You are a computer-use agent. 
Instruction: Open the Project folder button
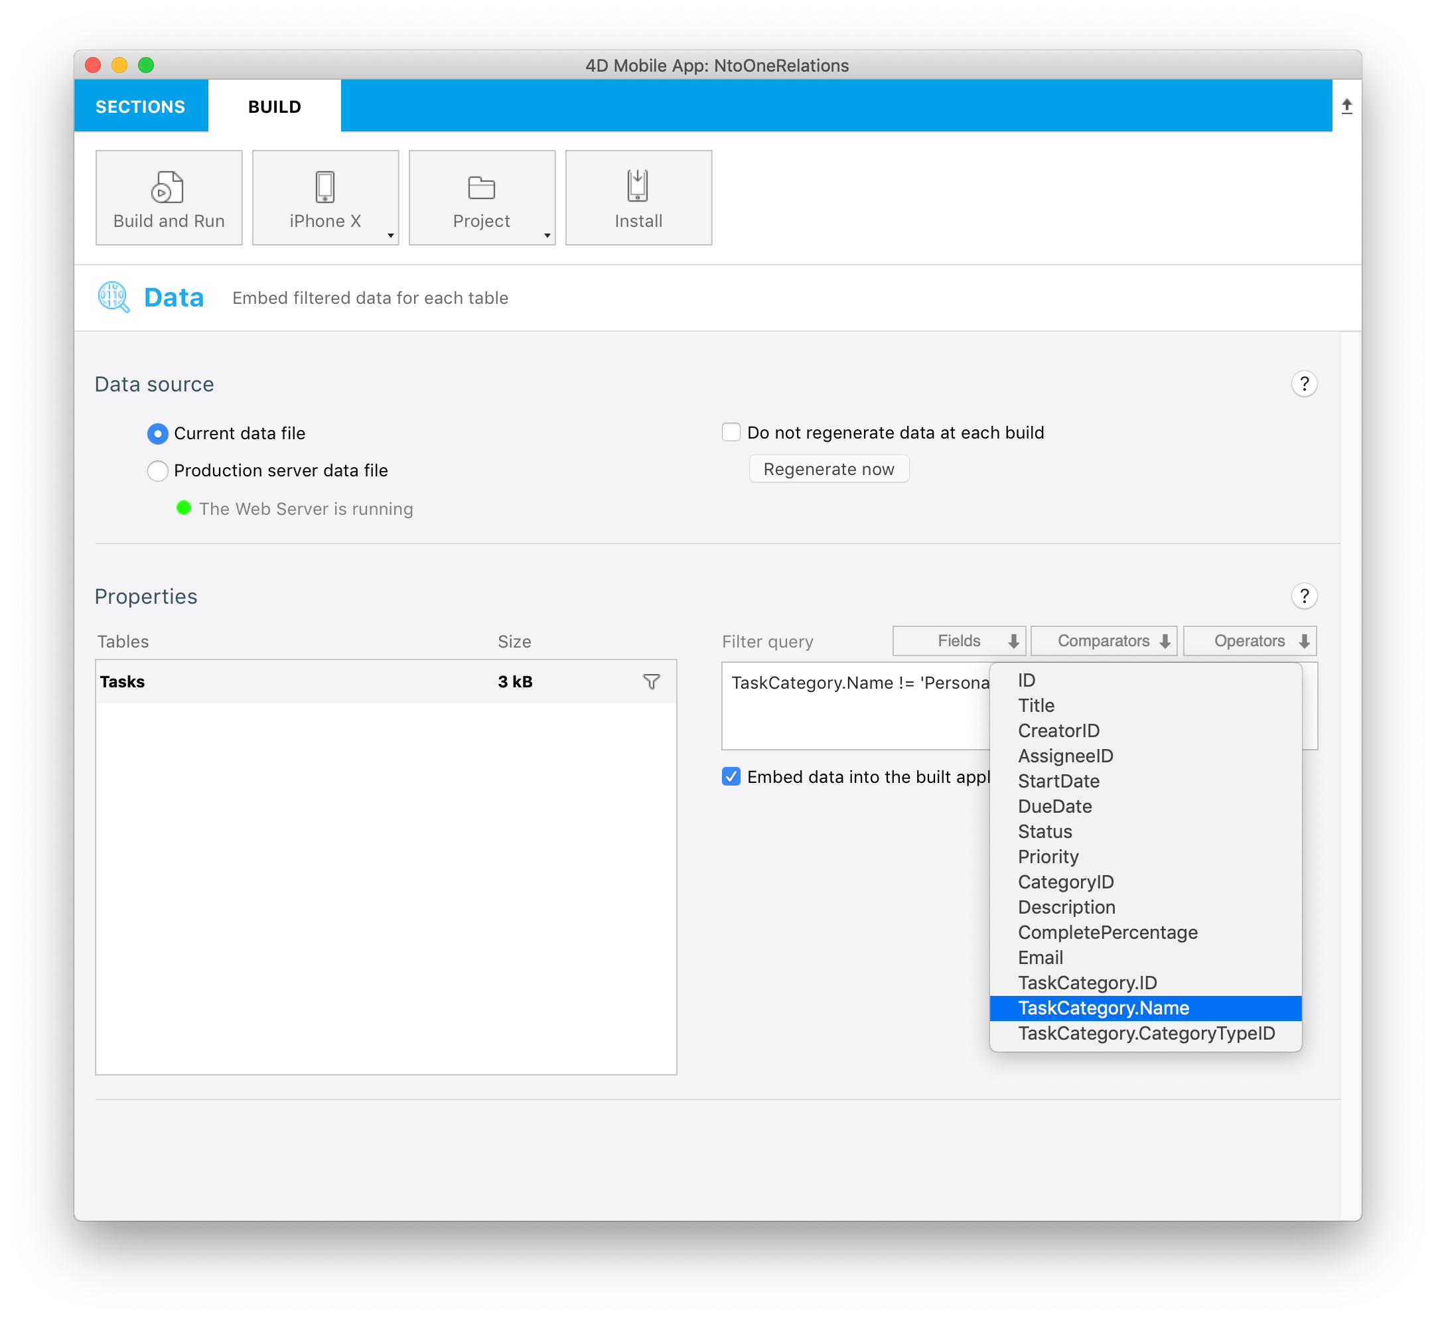482,198
